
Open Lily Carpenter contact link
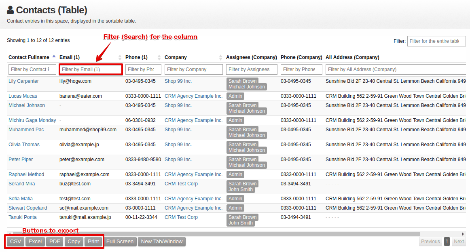(23, 81)
